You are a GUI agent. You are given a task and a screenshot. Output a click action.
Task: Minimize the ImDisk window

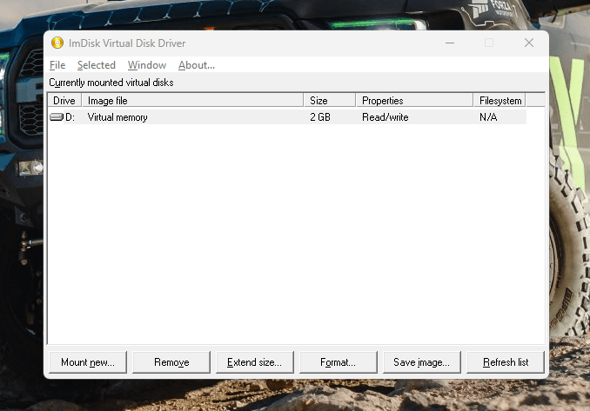450,43
